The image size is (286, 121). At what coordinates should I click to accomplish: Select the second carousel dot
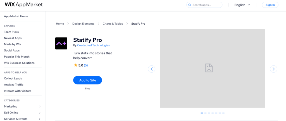[x=205, y=113]
